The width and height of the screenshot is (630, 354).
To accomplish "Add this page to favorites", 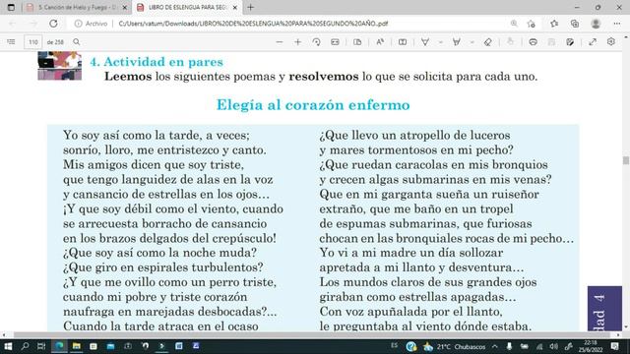I will (x=532, y=24).
